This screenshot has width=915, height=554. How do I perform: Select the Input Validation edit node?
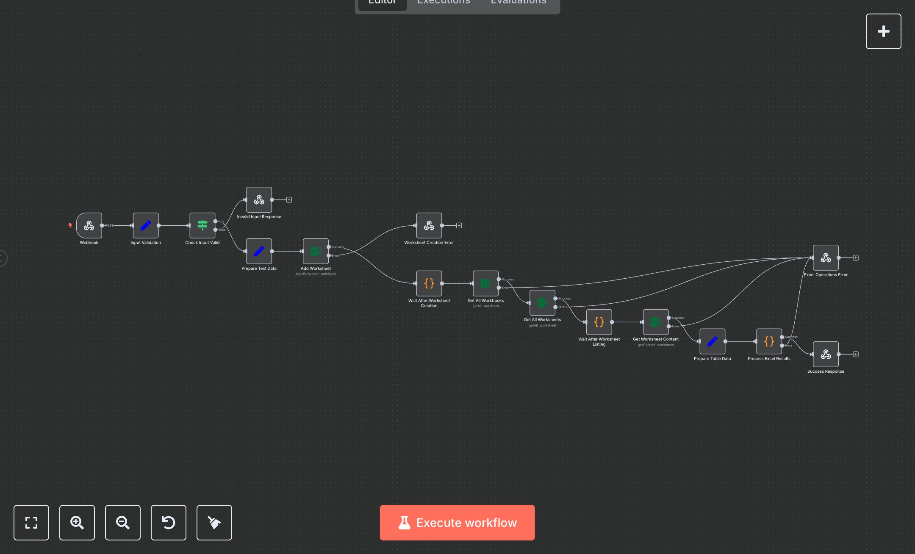click(146, 225)
